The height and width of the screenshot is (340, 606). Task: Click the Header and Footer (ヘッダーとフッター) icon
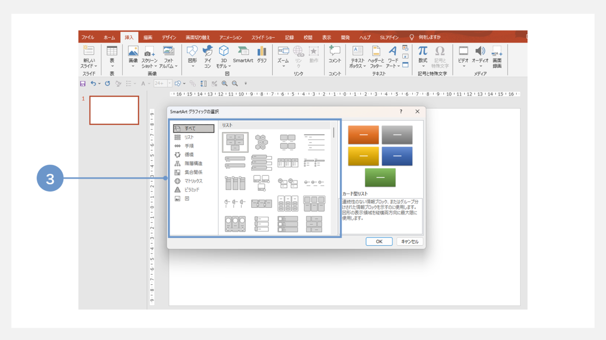(376, 51)
